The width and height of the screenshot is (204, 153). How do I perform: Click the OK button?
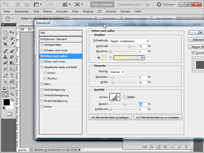coord(196,33)
